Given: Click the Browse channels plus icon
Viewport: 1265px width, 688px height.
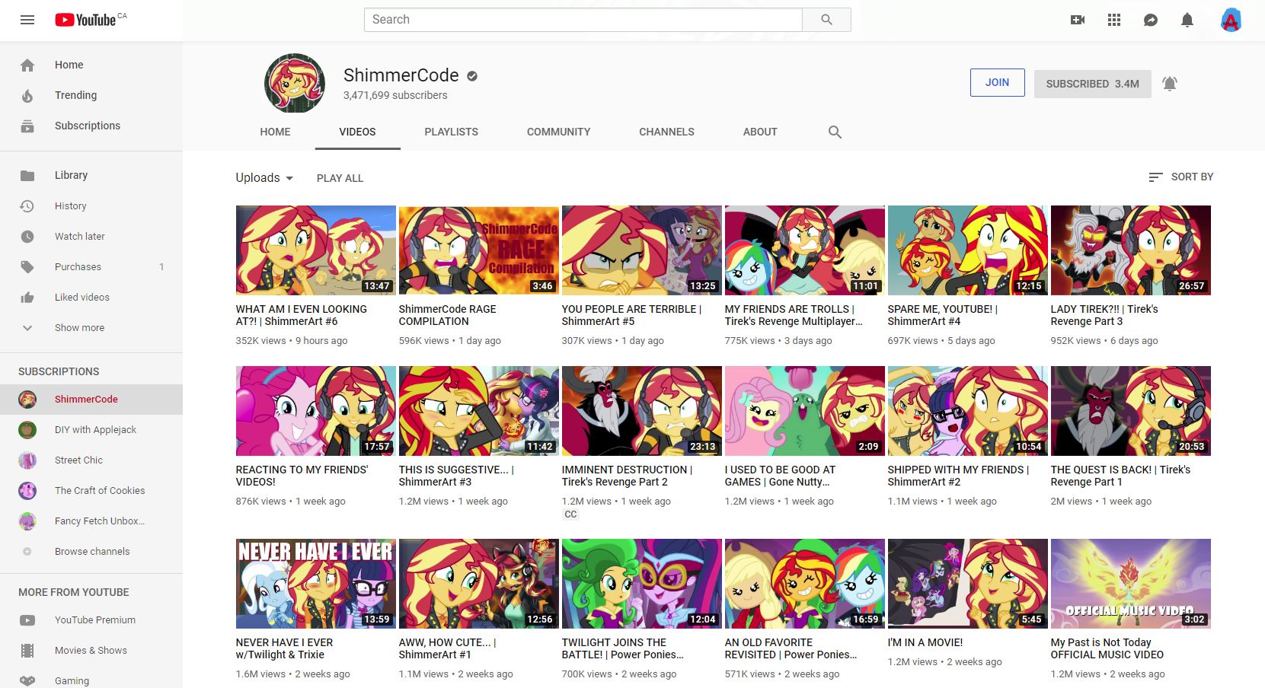Looking at the screenshot, I should tap(27, 552).
